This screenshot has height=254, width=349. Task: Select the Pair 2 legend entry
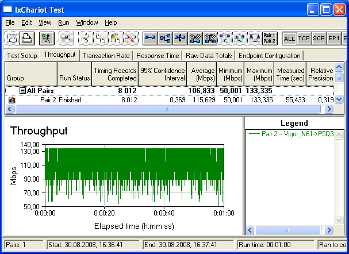(291, 134)
